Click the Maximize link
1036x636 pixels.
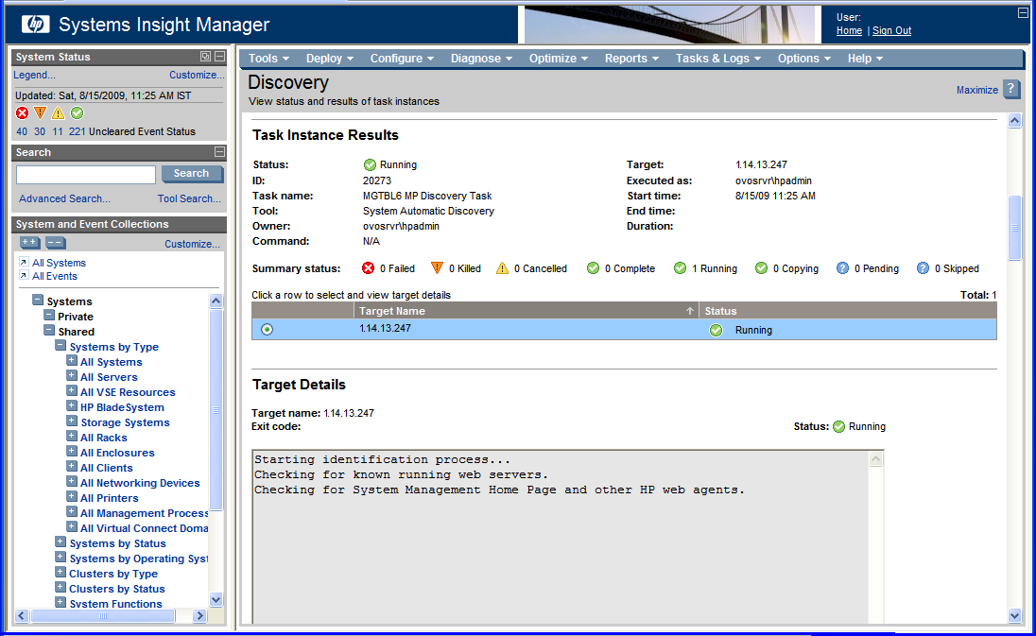pos(977,90)
